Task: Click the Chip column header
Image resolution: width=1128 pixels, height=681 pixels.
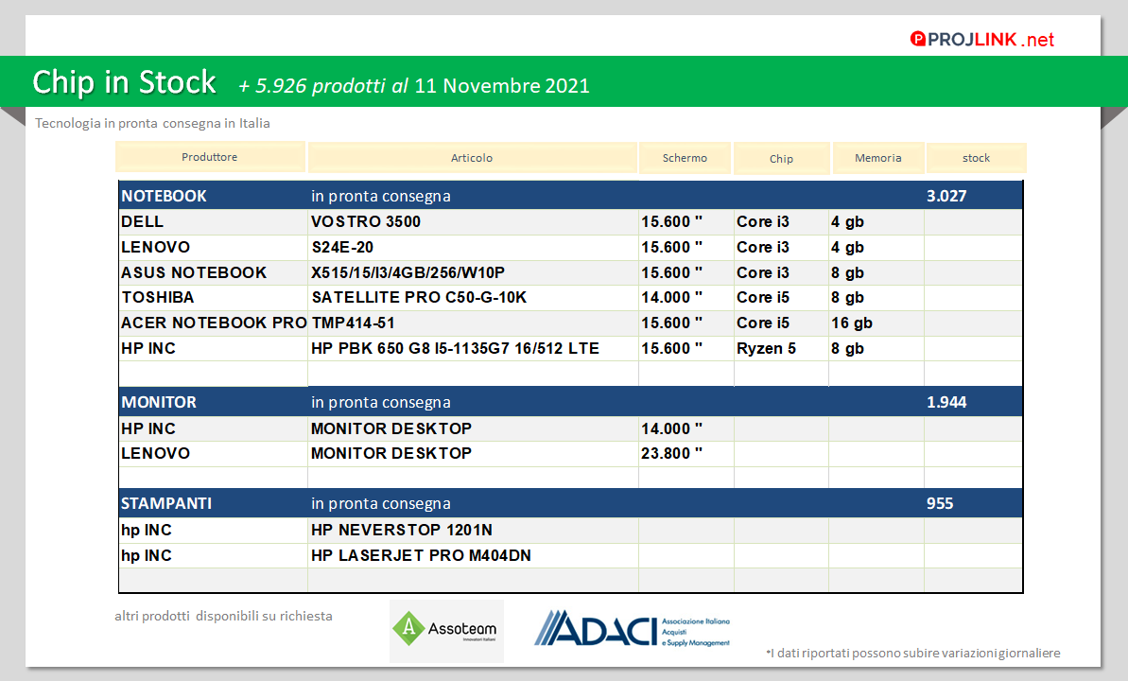Action: (x=781, y=158)
